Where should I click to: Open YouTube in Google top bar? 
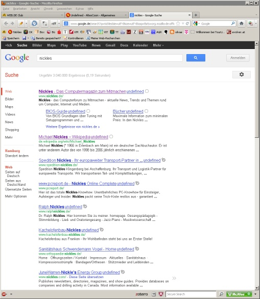pos(79,45)
